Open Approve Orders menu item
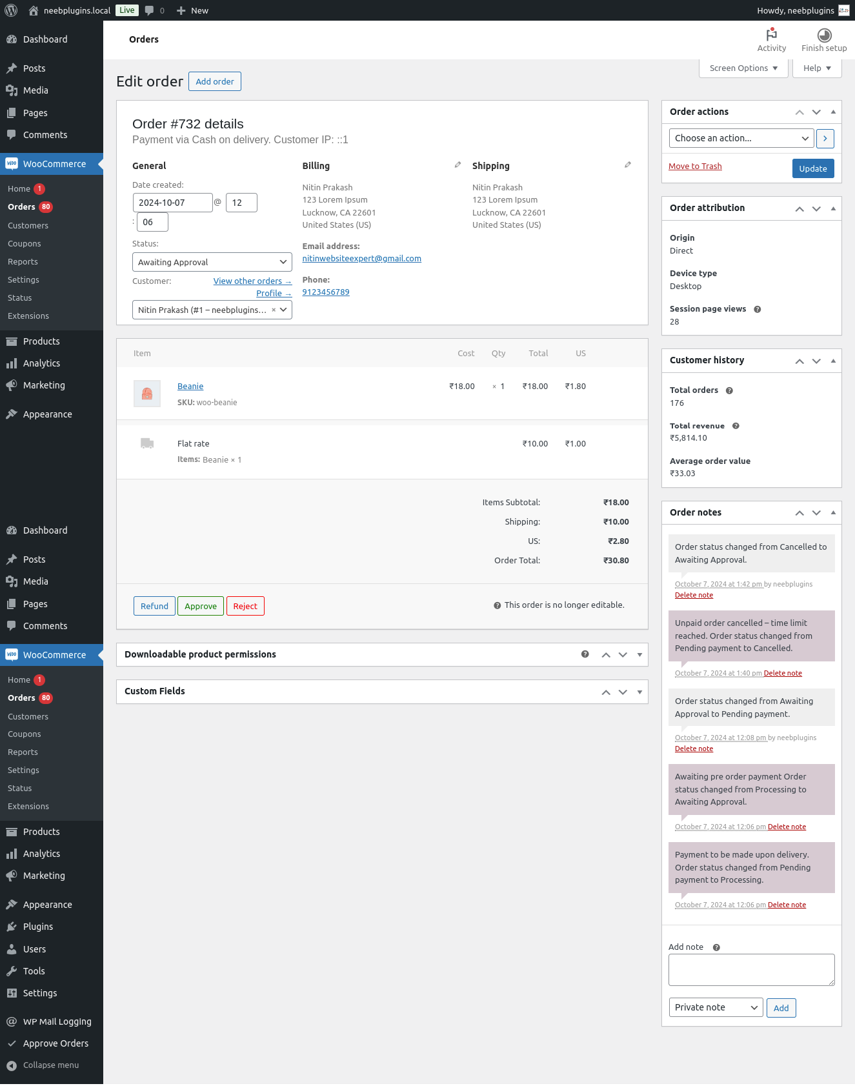This screenshot has height=1086, width=855. point(52,1043)
